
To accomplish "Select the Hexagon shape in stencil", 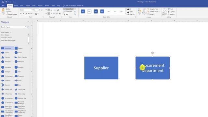I will [19, 61].
